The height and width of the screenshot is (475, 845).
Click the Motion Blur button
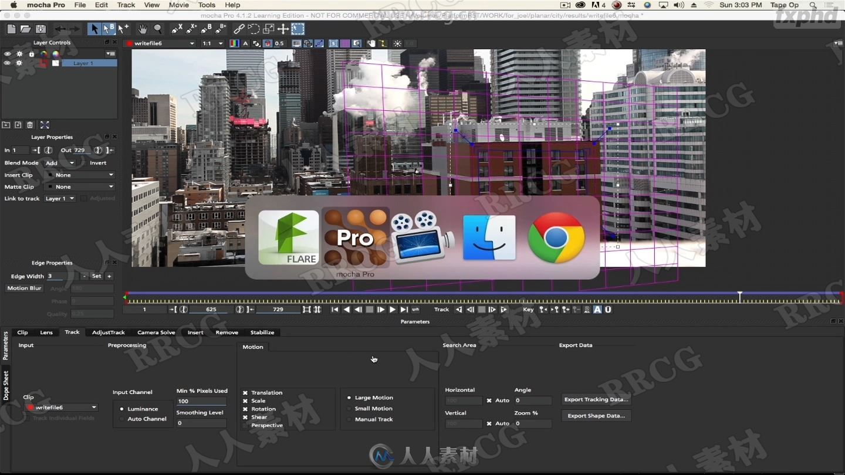[x=24, y=288]
